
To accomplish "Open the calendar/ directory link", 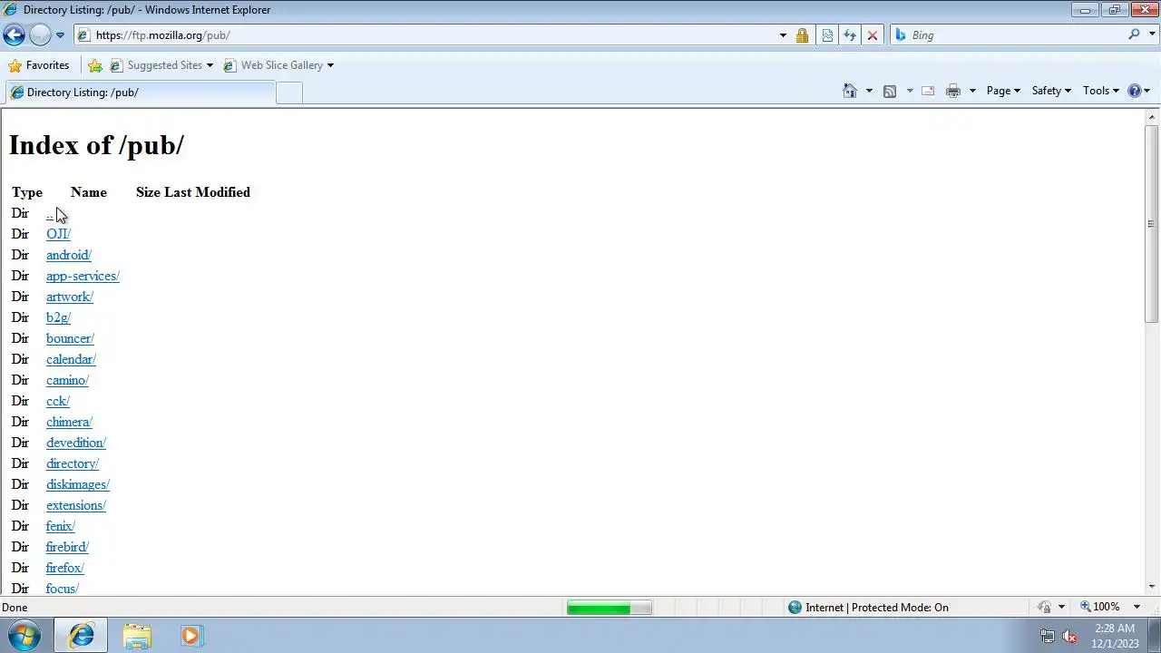I will [71, 359].
